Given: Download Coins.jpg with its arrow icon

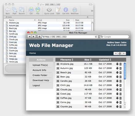Looking at the screenshot, I should coord(117,102).
